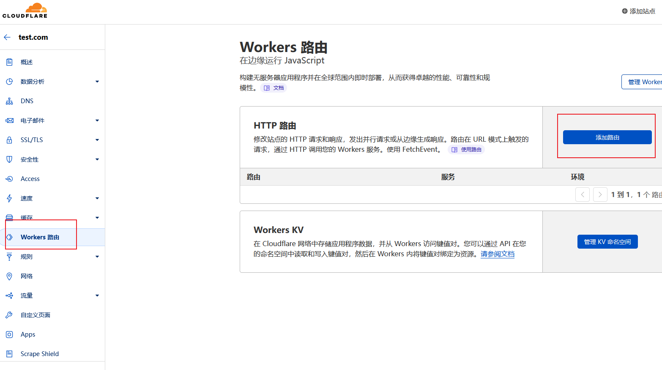Click the HTTP 路由 heading
662x370 pixels.
coord(275,126)
